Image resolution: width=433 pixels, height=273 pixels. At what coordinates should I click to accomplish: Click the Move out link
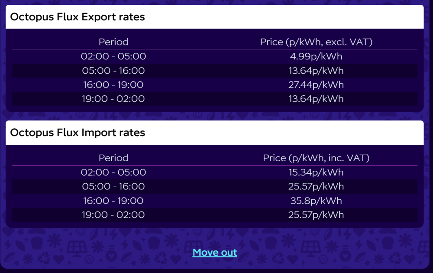(x=215, y=253)
